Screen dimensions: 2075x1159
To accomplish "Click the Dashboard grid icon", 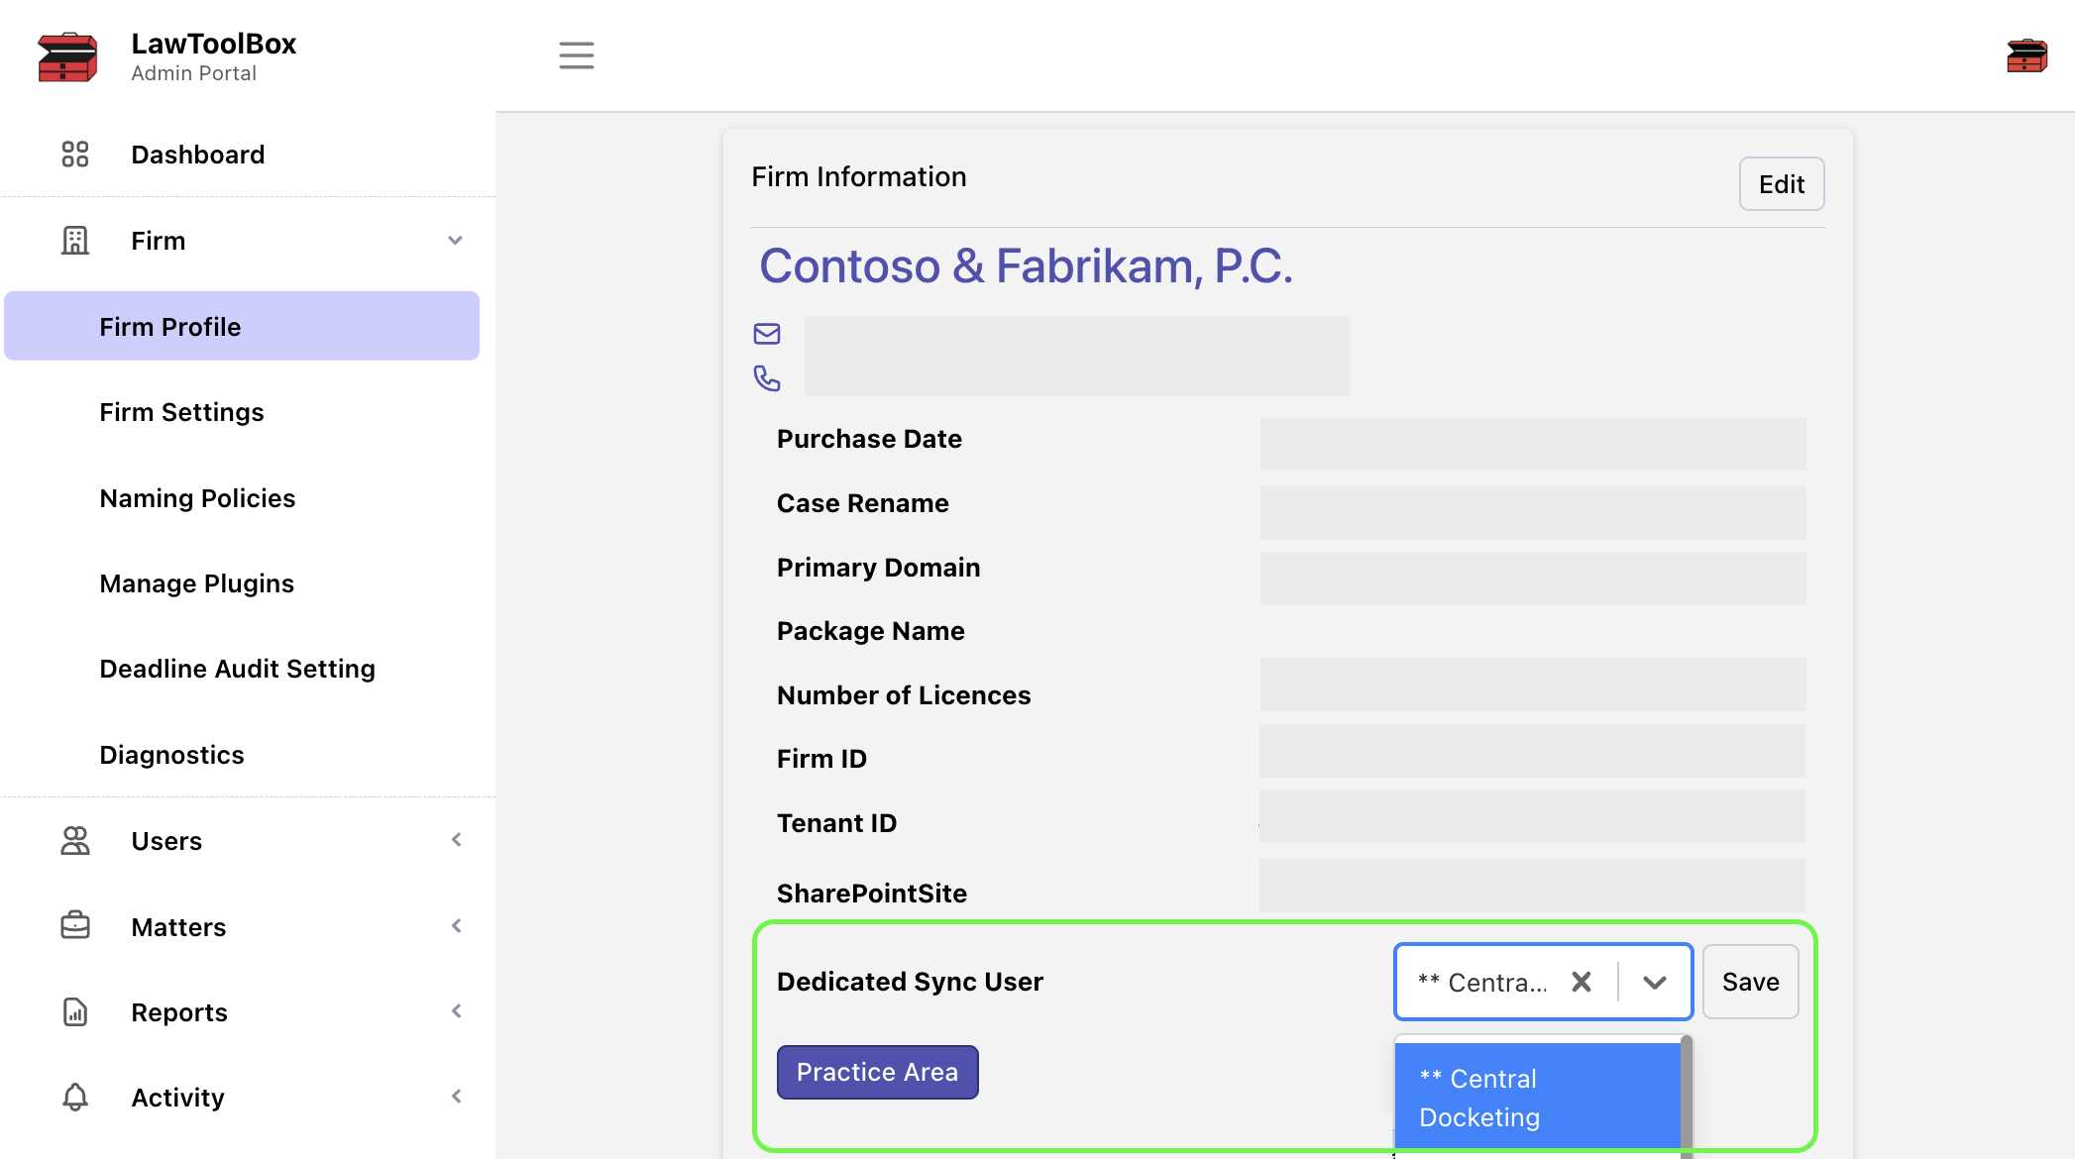I will pos(75,155).
